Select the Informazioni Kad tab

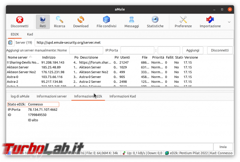click(x=123, y=96)
